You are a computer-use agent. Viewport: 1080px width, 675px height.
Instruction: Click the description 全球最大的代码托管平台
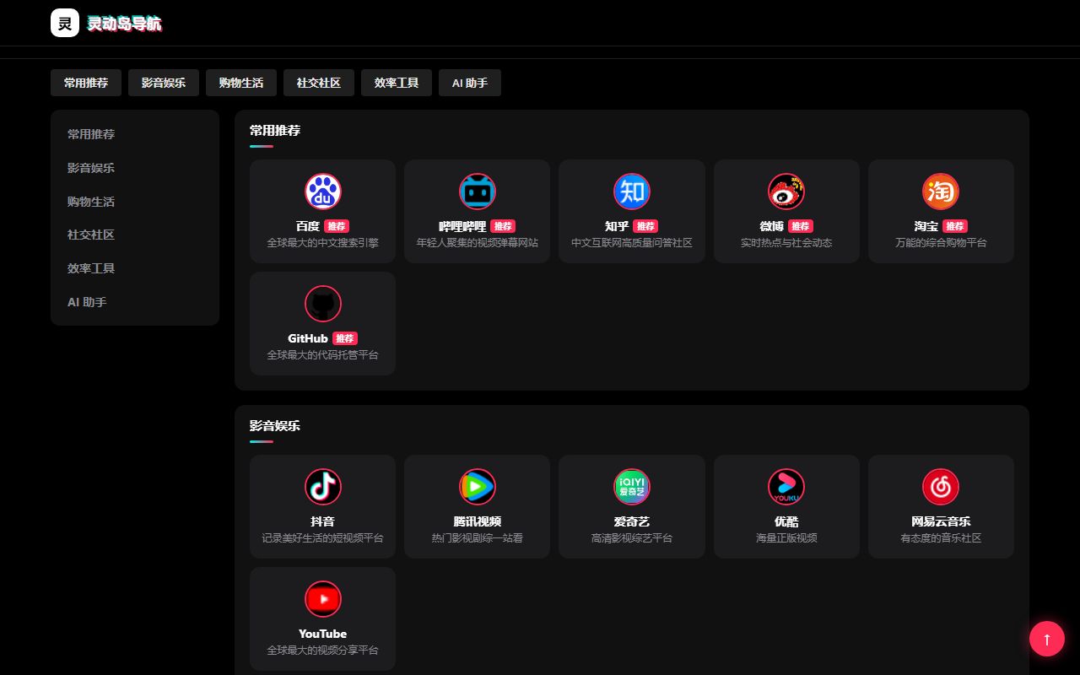[322, 355]
